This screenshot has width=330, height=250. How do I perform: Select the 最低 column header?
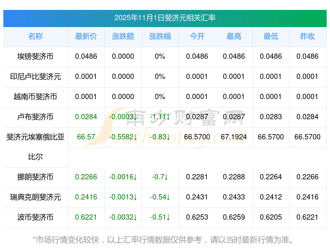click(x=271, y=36)
